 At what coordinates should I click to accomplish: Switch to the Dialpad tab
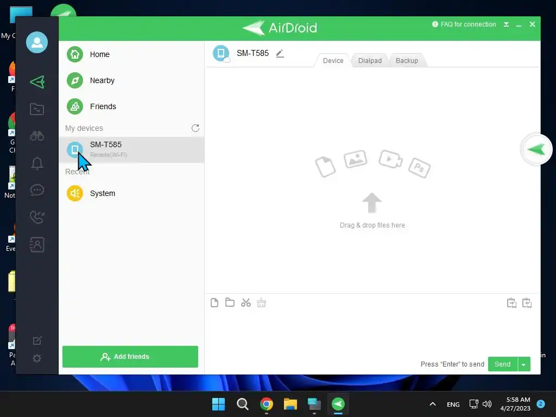point(370,61)
